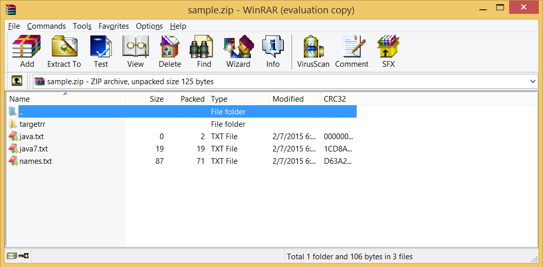Sort by the Type column header
Screen dimensions: 543x267
pos(239,99)
